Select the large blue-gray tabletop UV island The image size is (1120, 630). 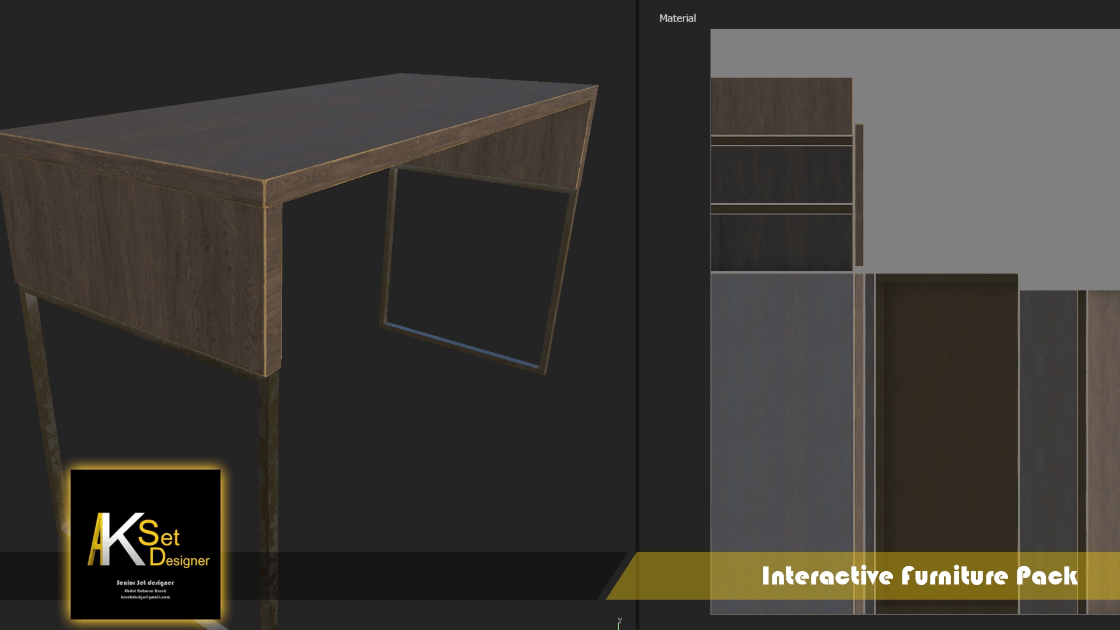[781, 408]
